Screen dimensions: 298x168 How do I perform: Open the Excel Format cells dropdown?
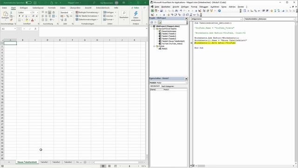[x=108, y=20]
